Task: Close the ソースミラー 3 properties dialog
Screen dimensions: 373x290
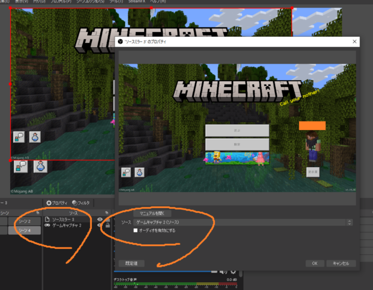Action: [354, 42]
